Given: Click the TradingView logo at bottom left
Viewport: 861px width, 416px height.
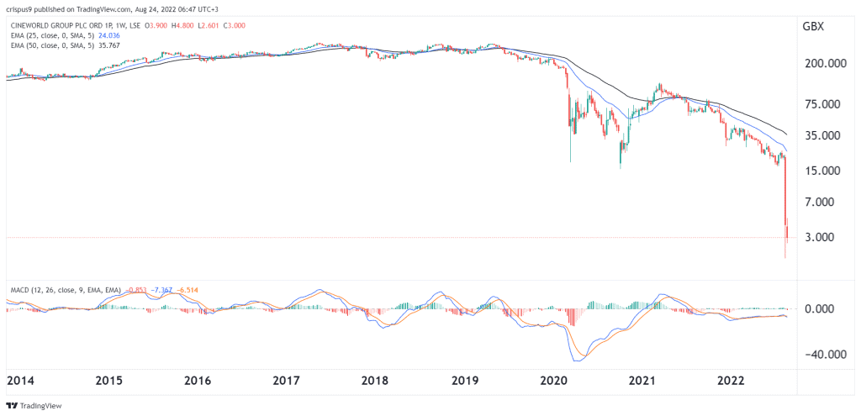Looking at the screenshot, I should (33, 406).
